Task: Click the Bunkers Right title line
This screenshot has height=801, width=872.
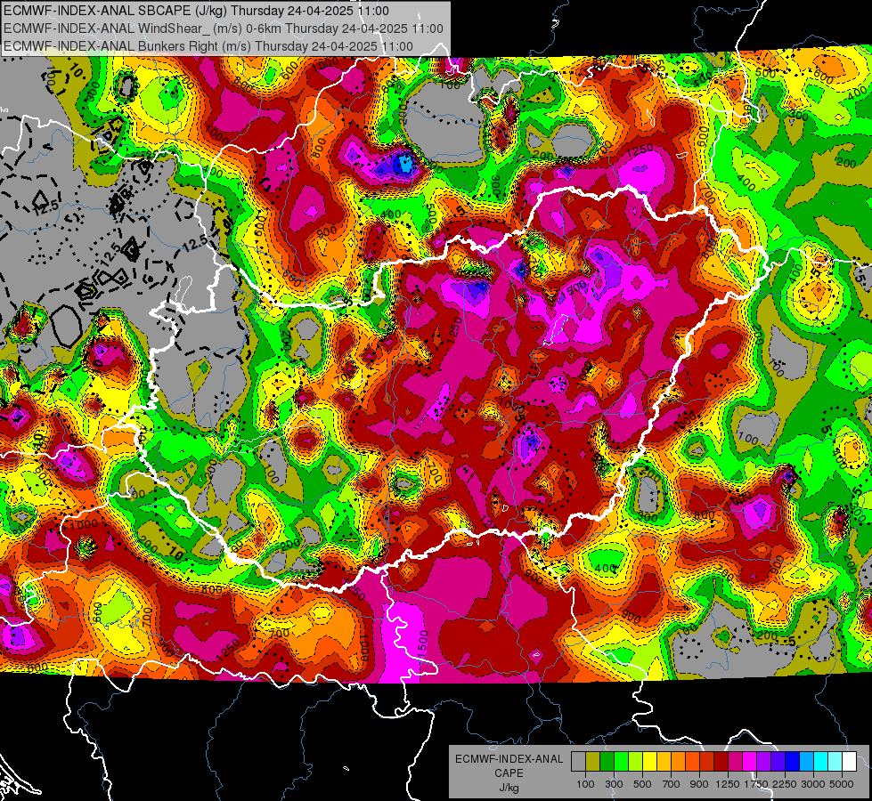Action: (208, 46)
